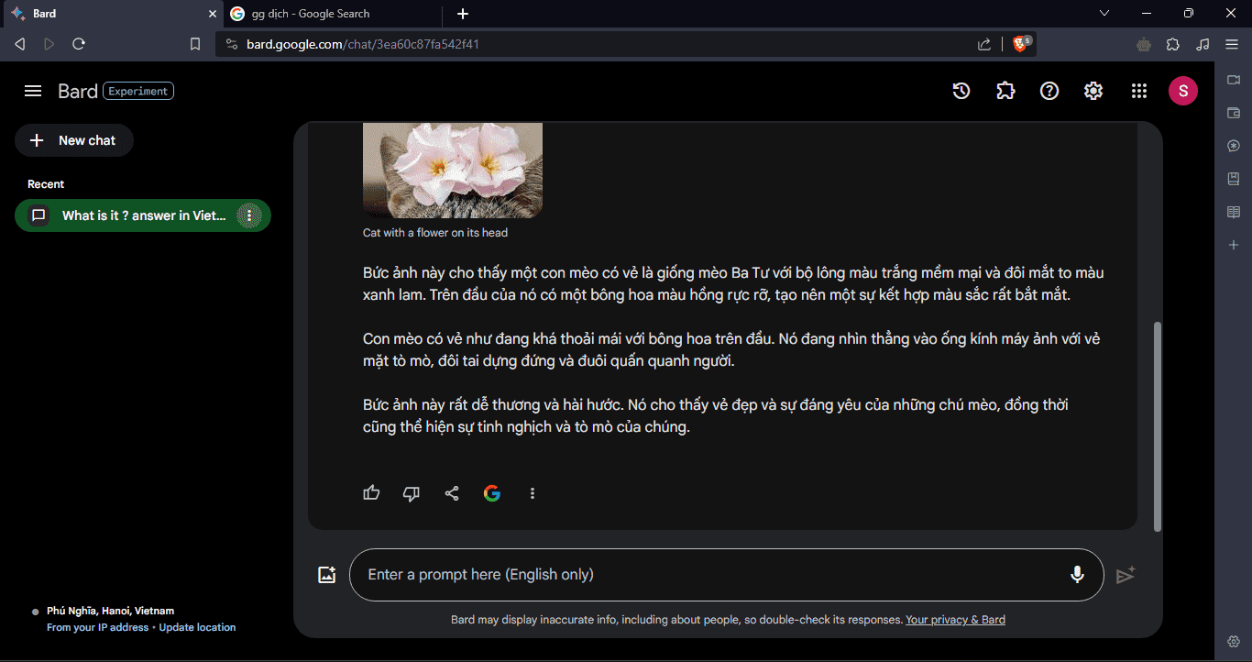Viewport: 1252px width, 662px height.
Task: Open the From your IP address link
Action: pyautogui.click(x=97, y=627)
